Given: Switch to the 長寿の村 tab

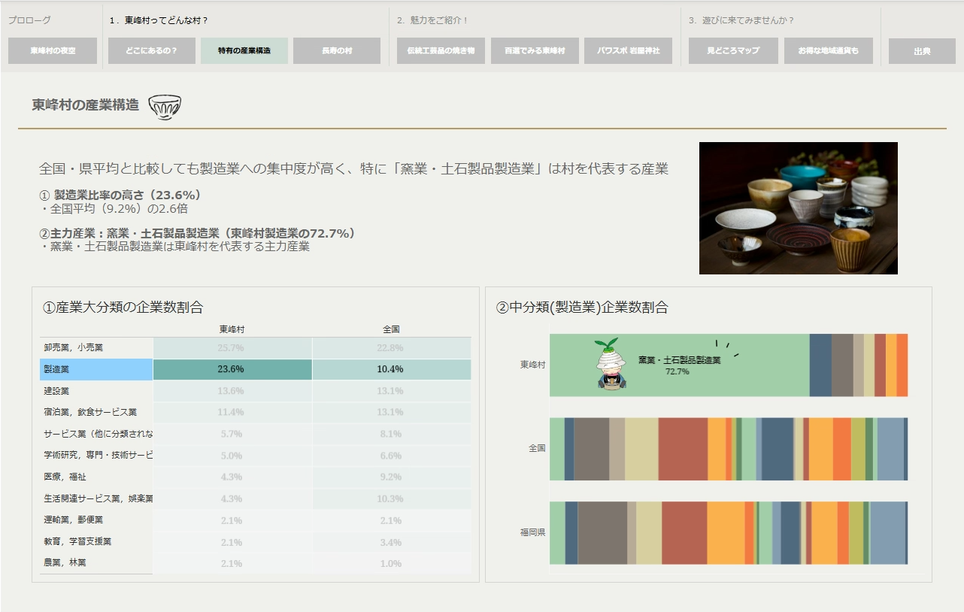Looking at the screenshot, I should pos(337,51).
